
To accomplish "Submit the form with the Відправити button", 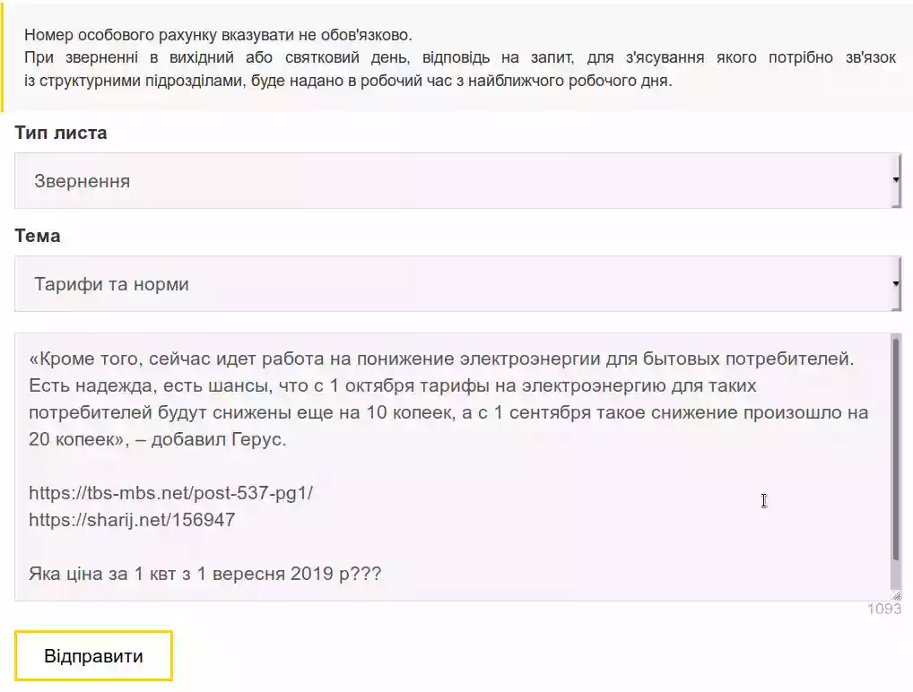I will 94,656.
